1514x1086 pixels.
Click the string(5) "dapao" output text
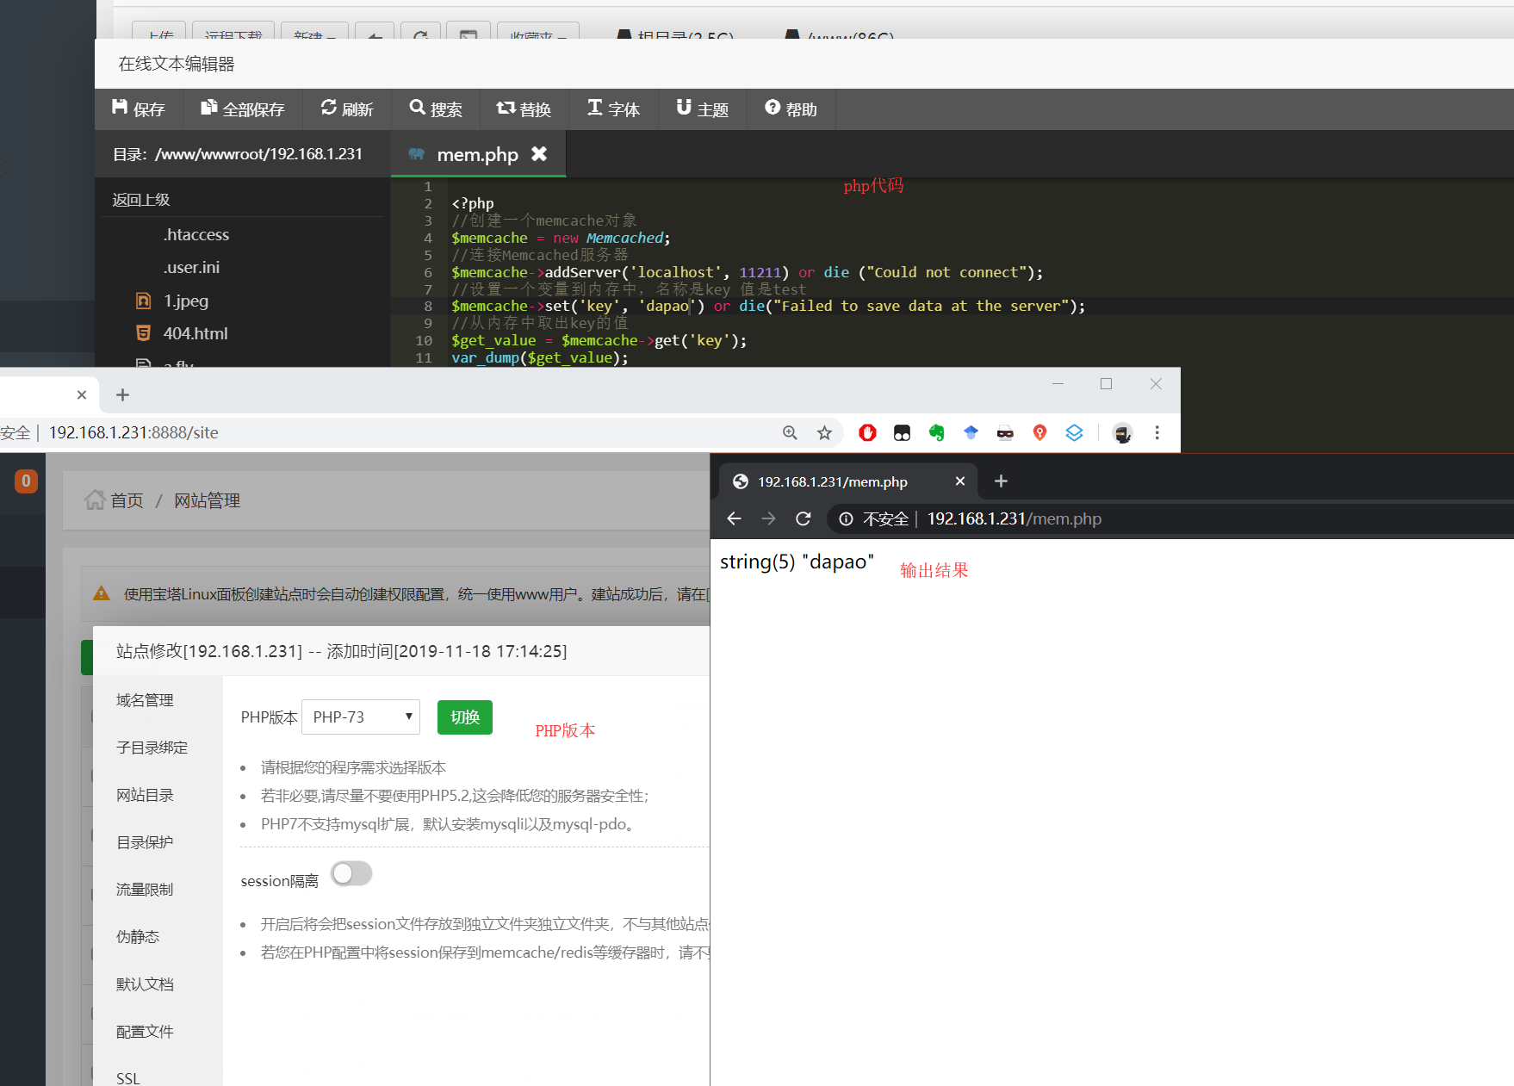tap(797, 562)
